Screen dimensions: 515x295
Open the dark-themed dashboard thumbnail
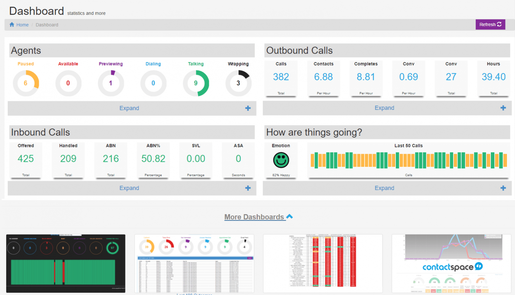66,263
